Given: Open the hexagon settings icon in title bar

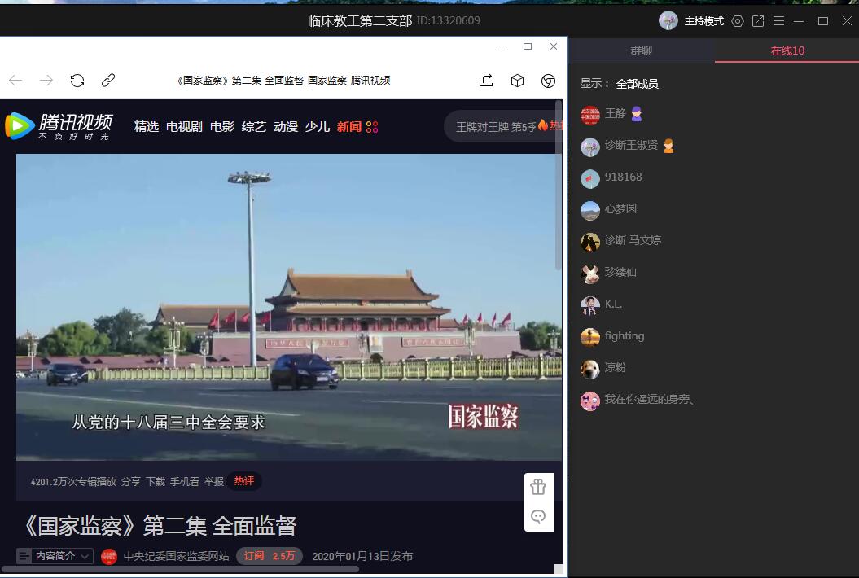Looking at the screenshot, I should 738,21.
